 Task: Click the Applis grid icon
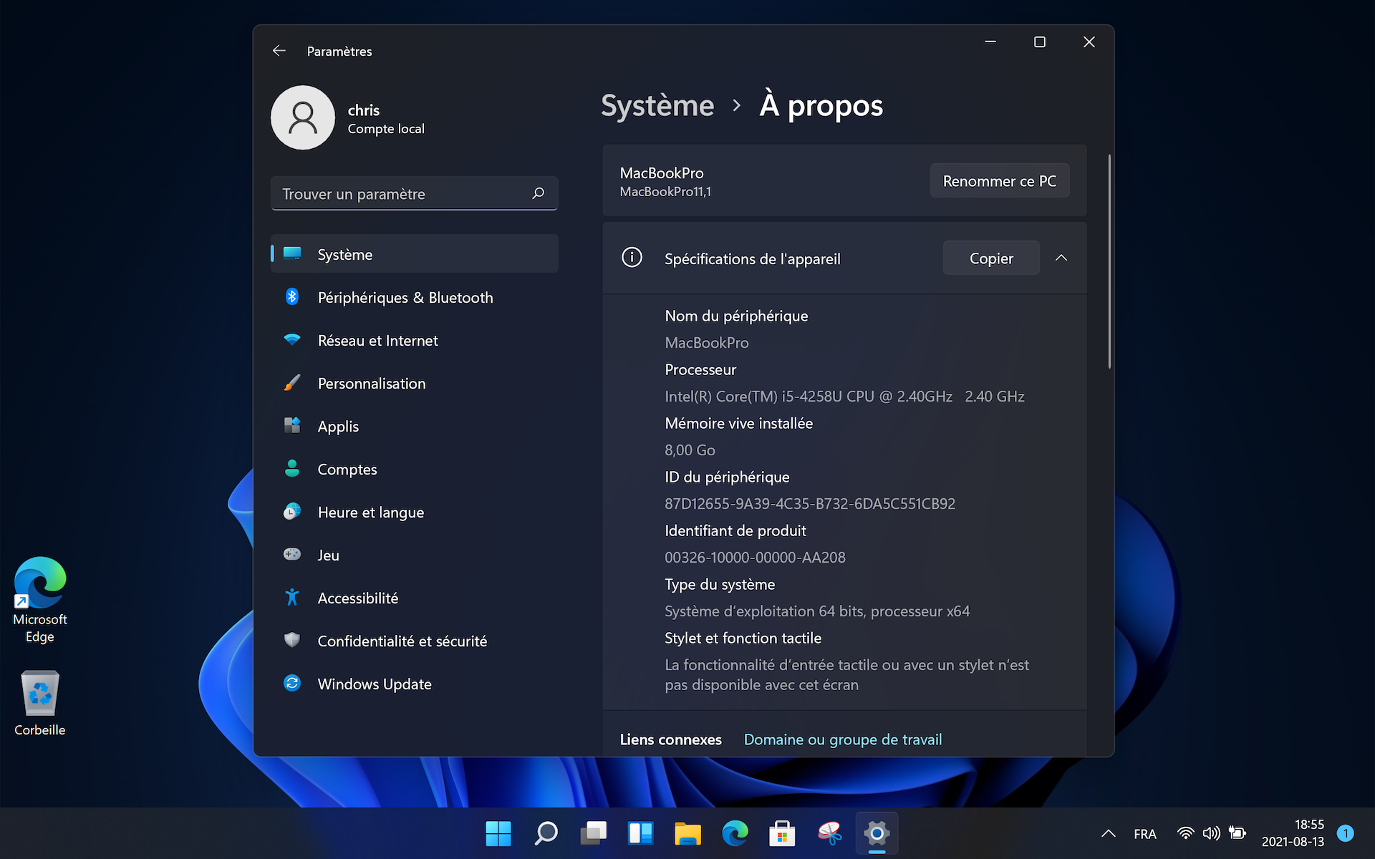pyautogui.click(x=292, y=426)
